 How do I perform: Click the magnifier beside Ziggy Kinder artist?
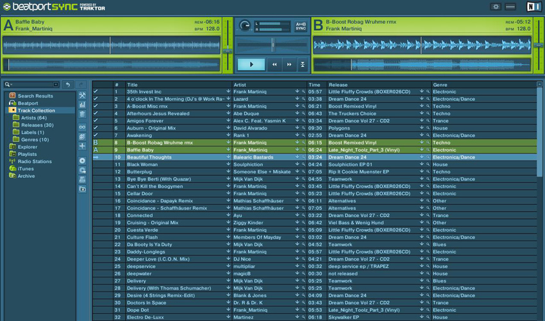(303, 223)
